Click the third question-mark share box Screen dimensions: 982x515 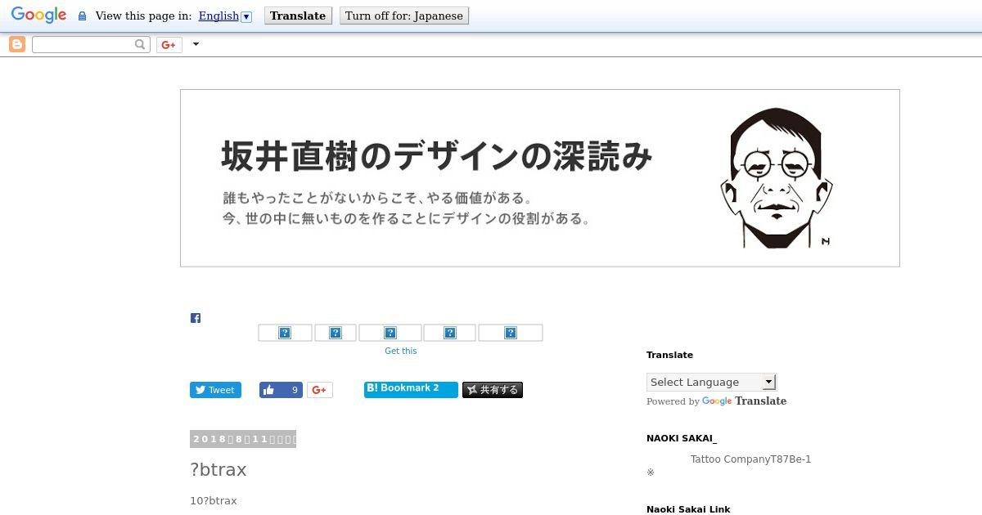pyautogui.click(x=390, y=333)
